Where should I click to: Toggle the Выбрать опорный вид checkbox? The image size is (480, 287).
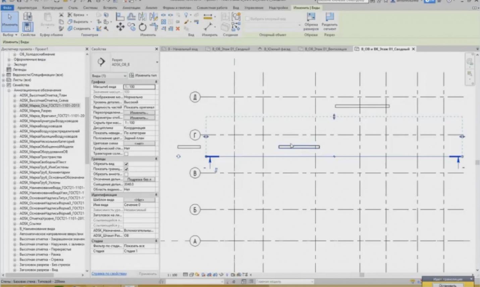248,19
